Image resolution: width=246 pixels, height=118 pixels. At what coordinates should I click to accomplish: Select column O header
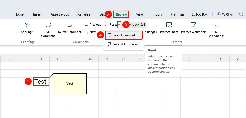pyautogui.click(x=123, y=59)
